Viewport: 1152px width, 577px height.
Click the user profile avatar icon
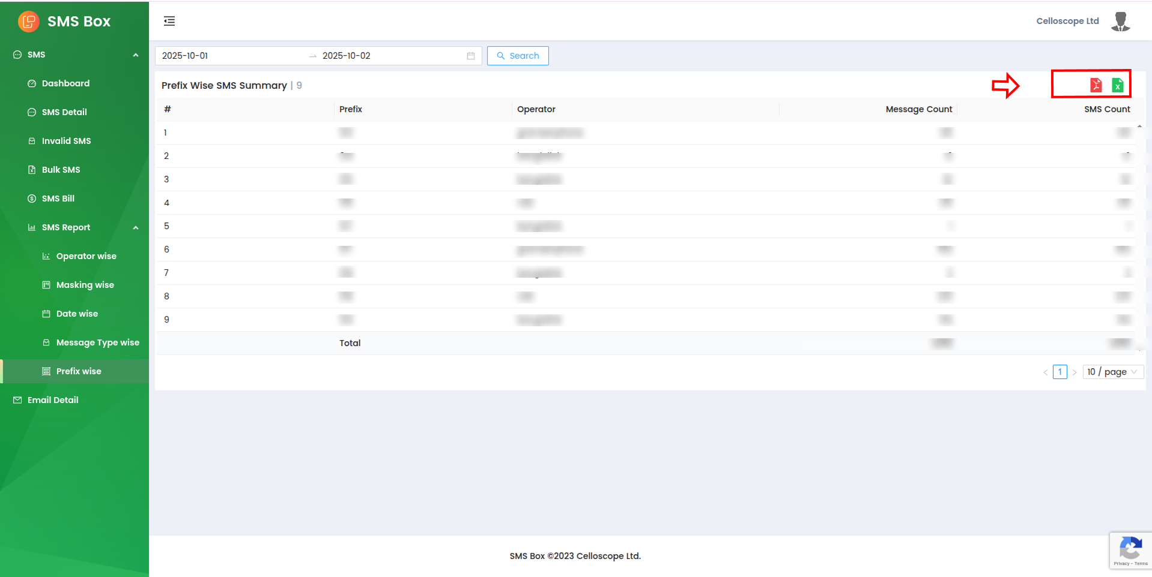[x=1120, y=22]
